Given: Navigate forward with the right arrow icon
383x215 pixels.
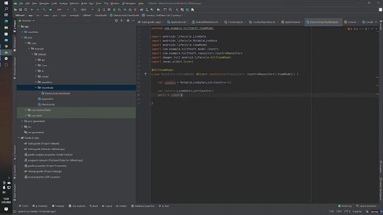Looking at the screenshot, I should pos(38,10).
